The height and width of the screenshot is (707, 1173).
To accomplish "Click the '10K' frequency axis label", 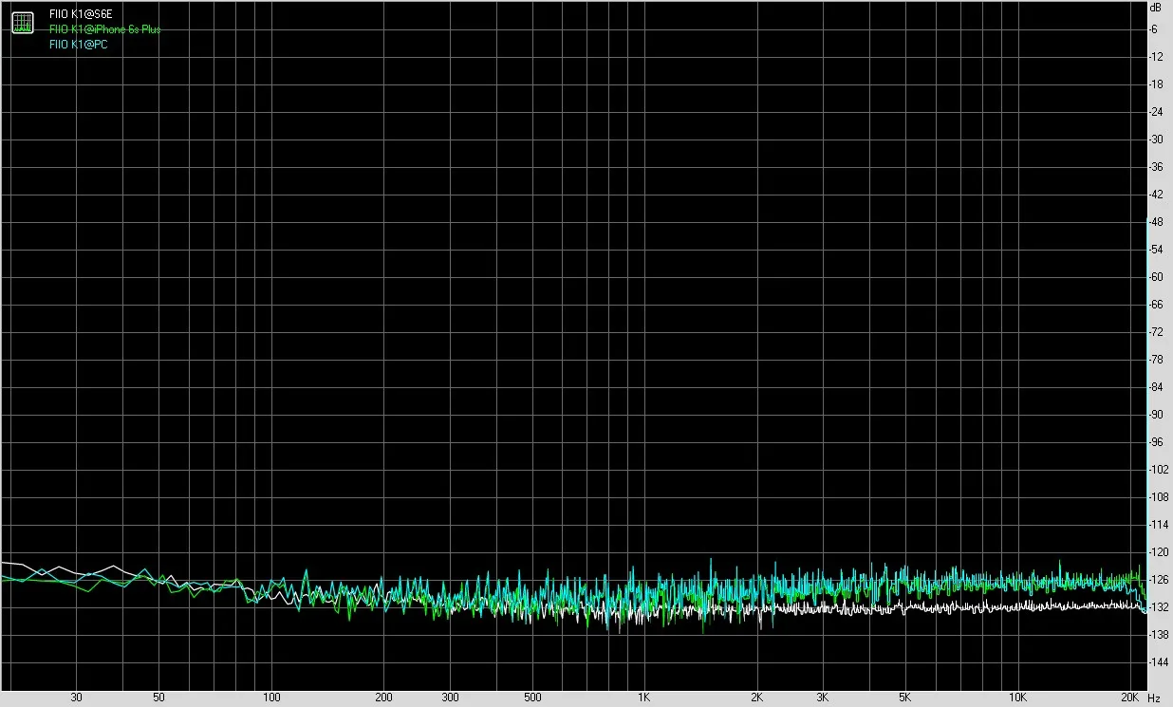I will tap(1017, 698).
